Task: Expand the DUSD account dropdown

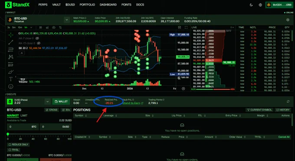Action: tap(47, 101)
